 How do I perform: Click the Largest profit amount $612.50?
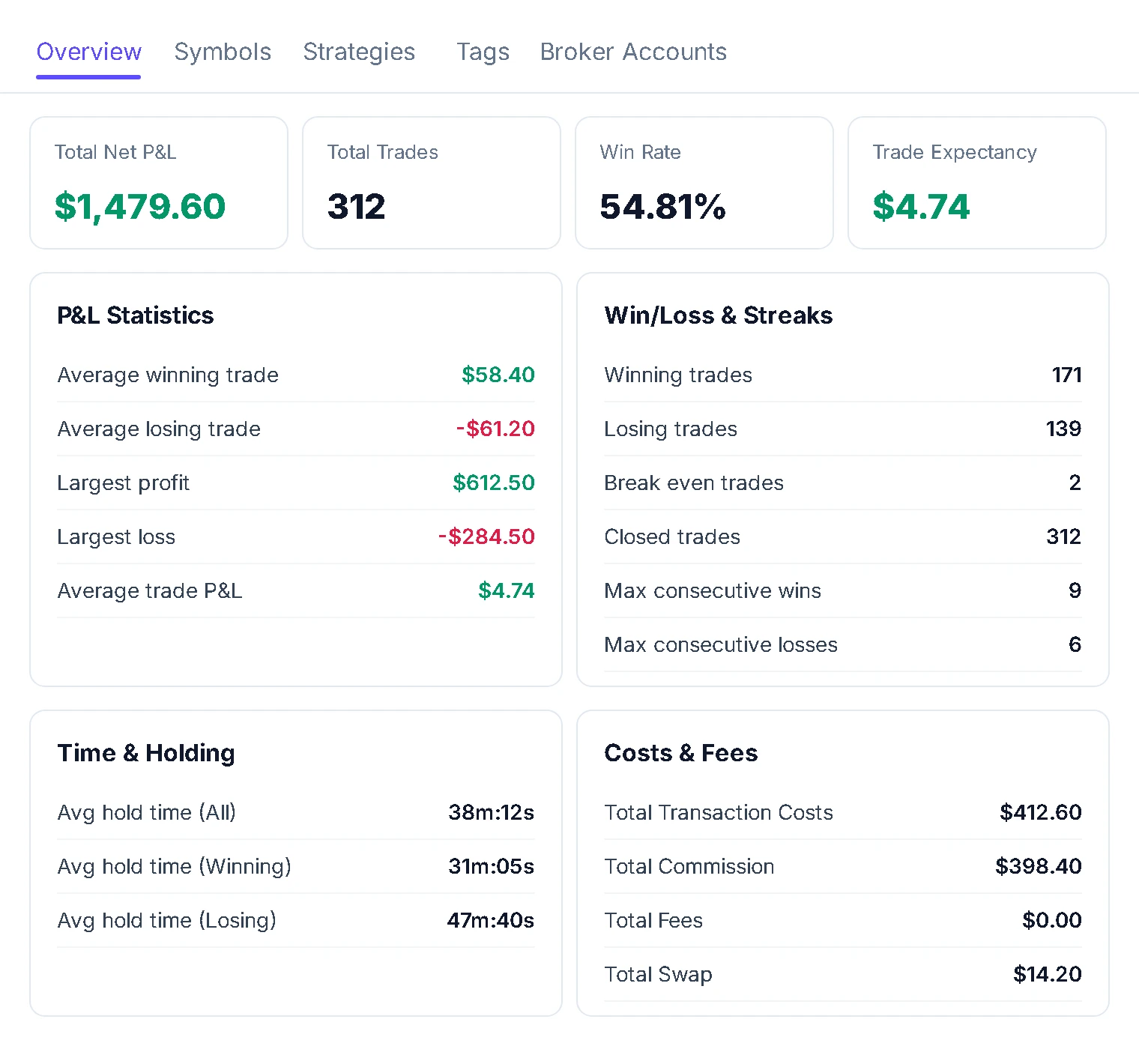(x=493, y=483)
